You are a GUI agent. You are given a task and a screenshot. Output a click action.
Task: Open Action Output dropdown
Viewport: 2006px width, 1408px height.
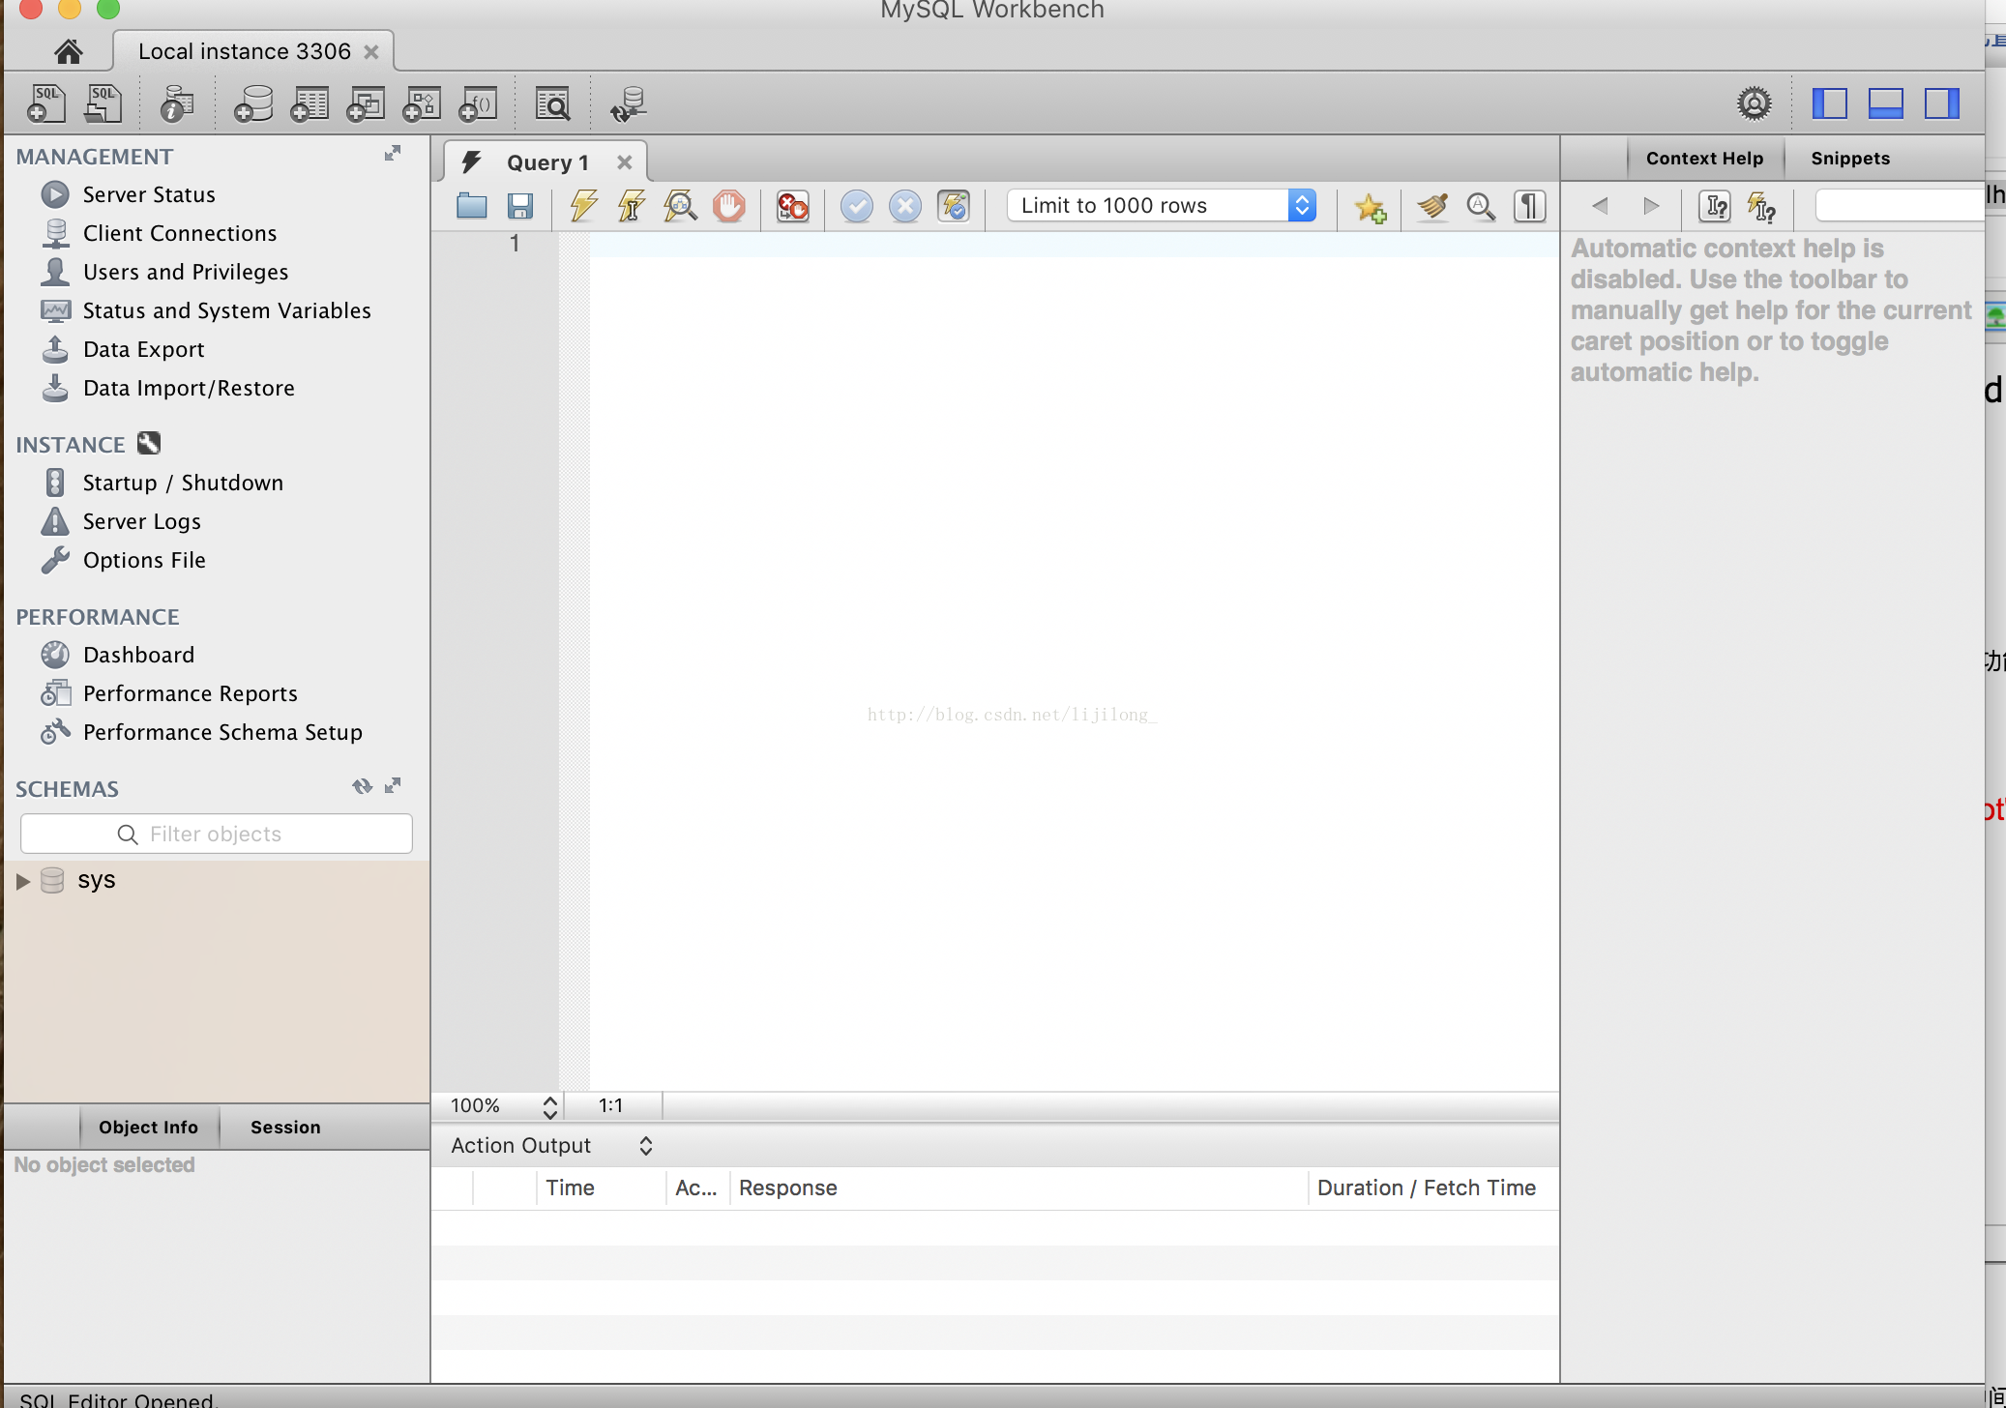551,1146
